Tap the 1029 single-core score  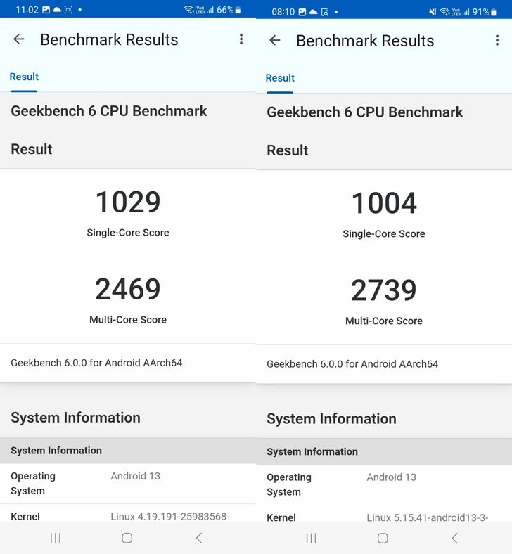click(128, 202)
